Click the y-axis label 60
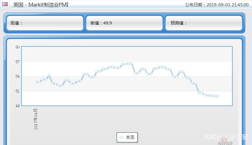The height and width of the screenshot is (145, 252). tap(17, 47)
